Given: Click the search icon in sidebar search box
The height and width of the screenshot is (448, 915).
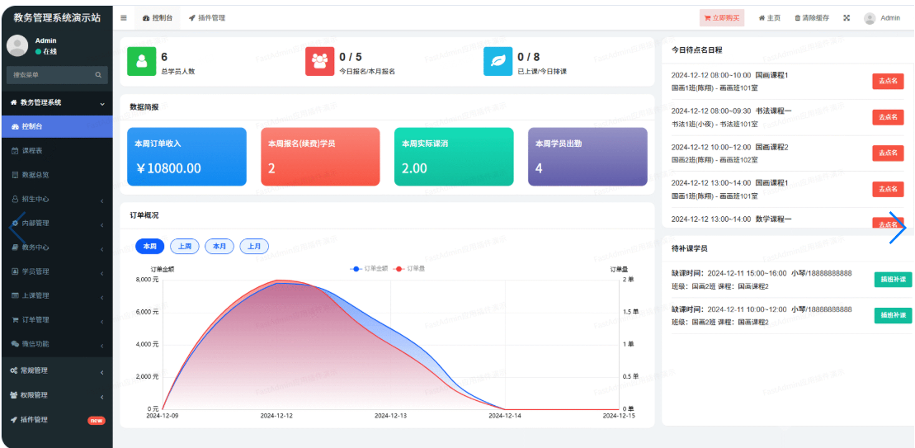Looking at the screenshot, I should 98,75.
